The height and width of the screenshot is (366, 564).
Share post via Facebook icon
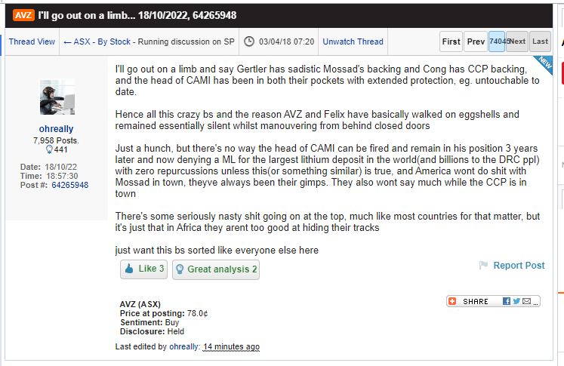click(x=507, y=301)
